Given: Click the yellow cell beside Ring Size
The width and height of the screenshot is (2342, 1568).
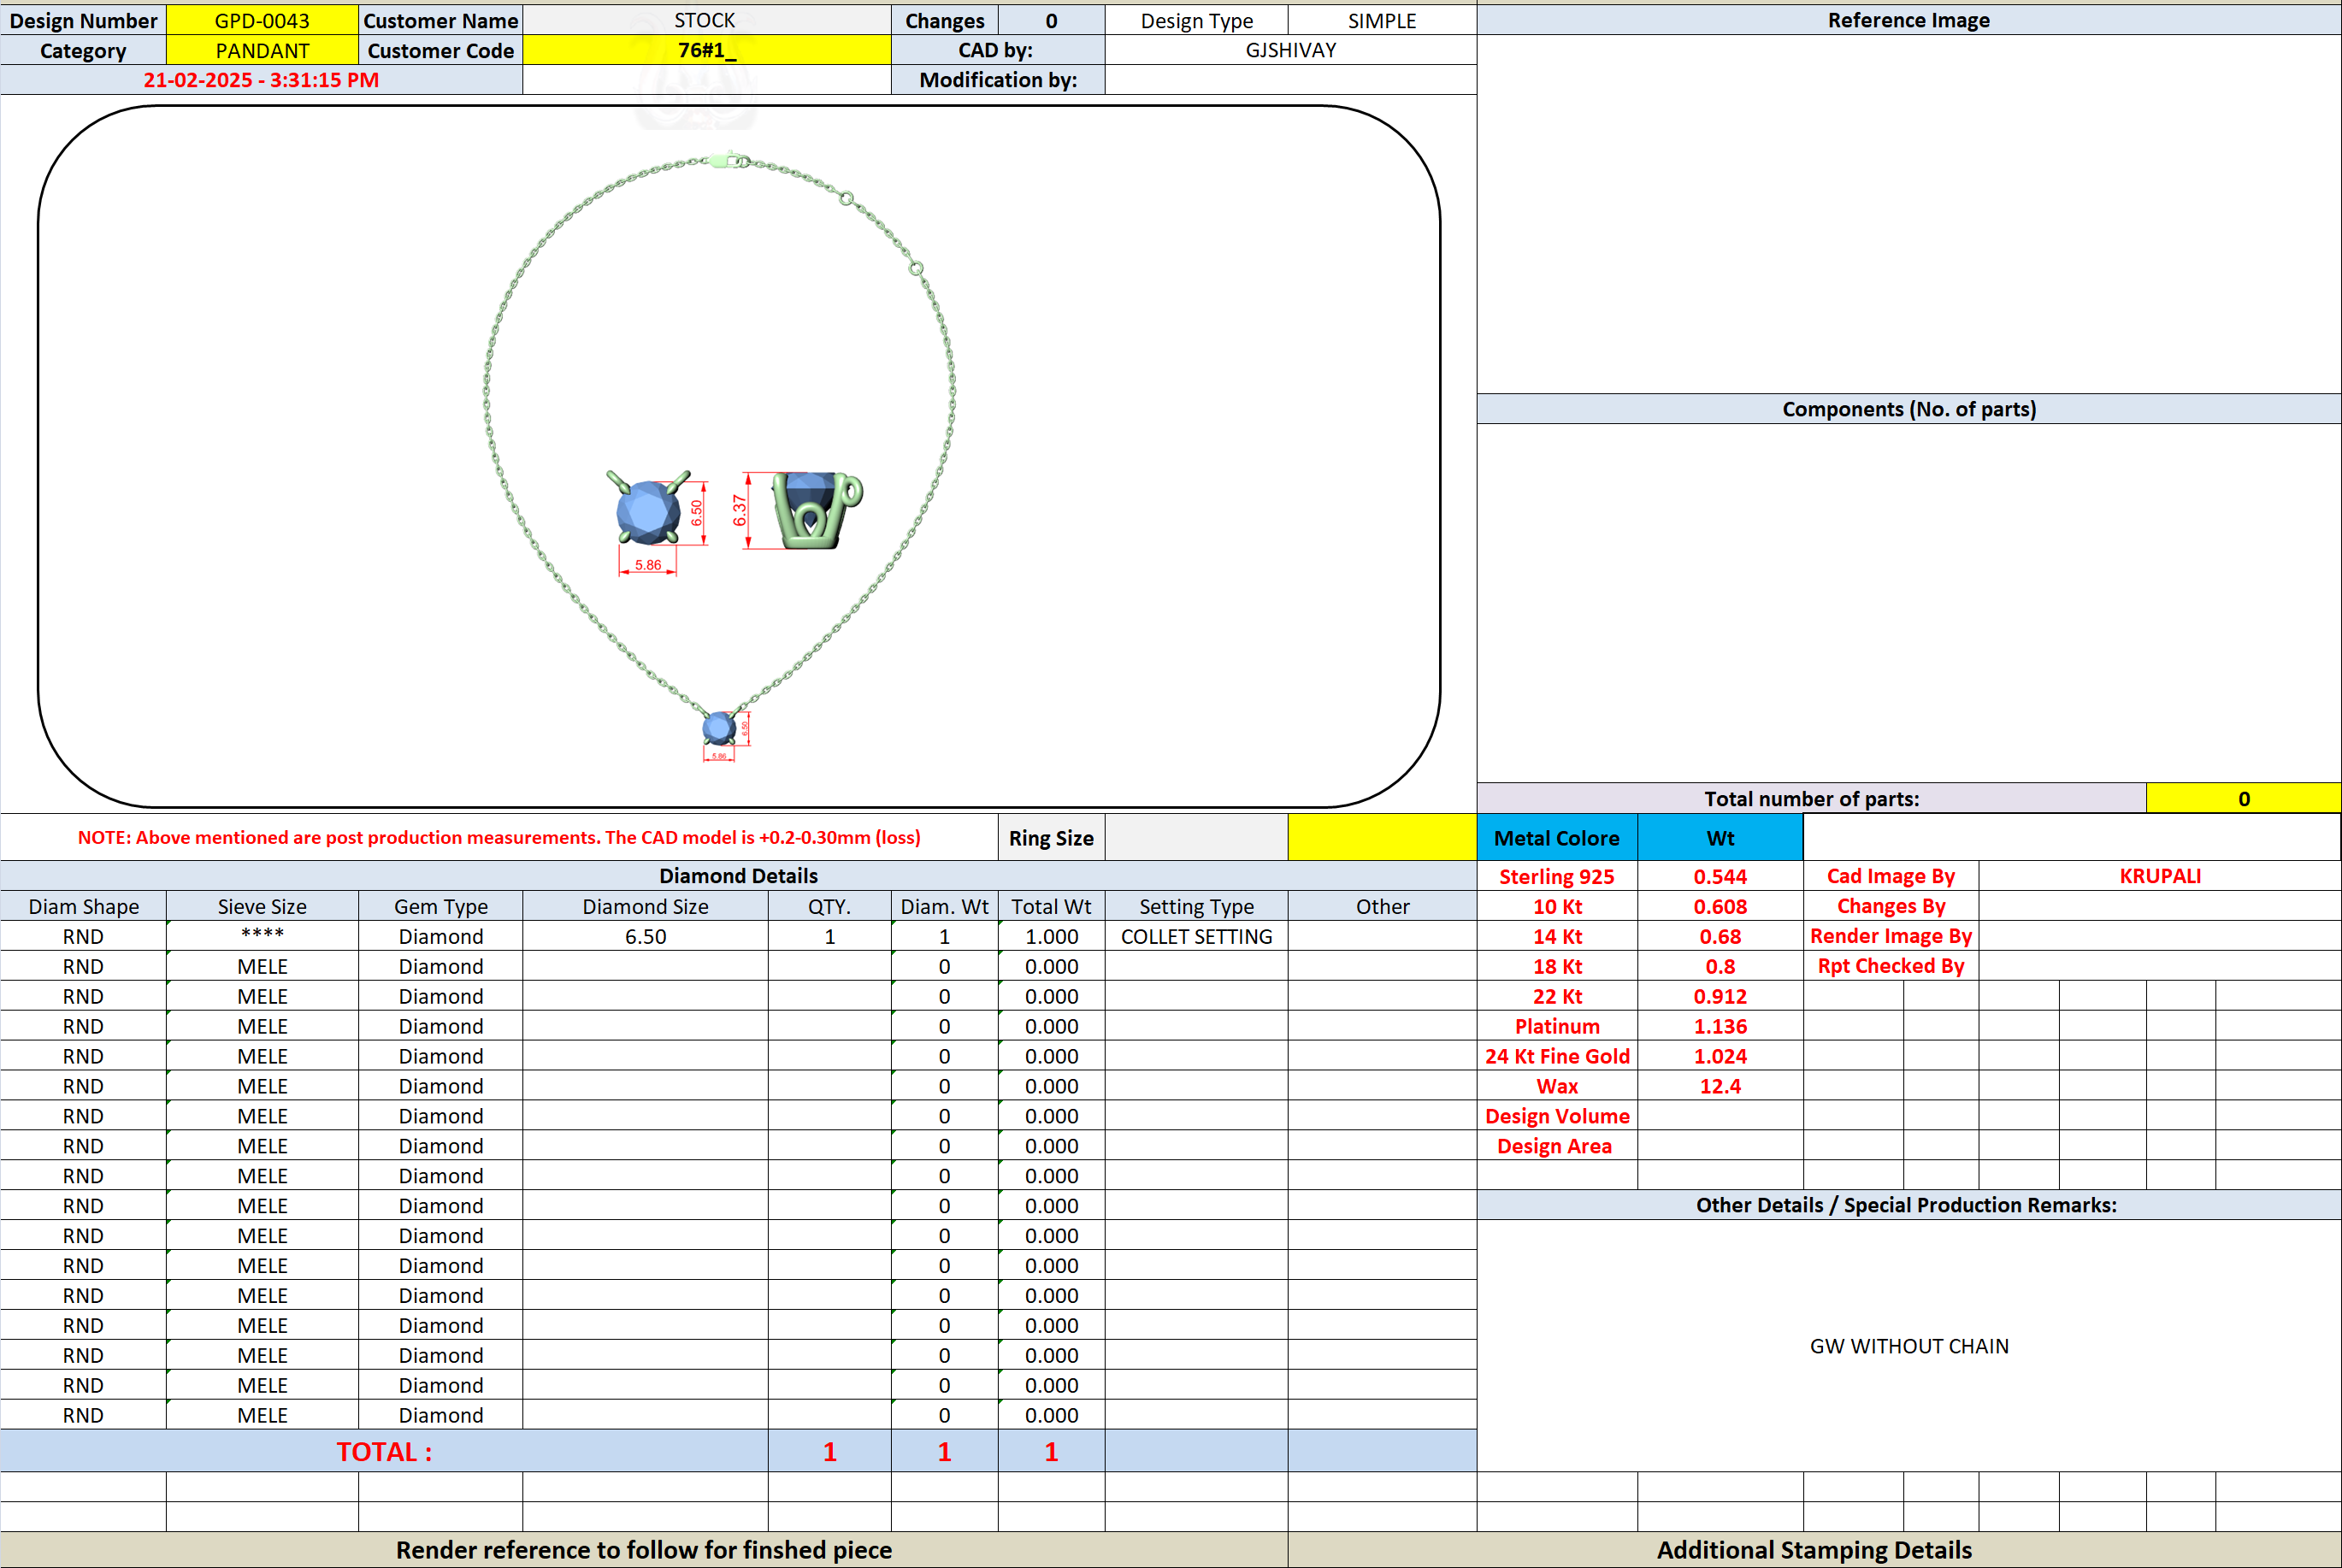Looking at the screenshot, I should point(1382,838).
